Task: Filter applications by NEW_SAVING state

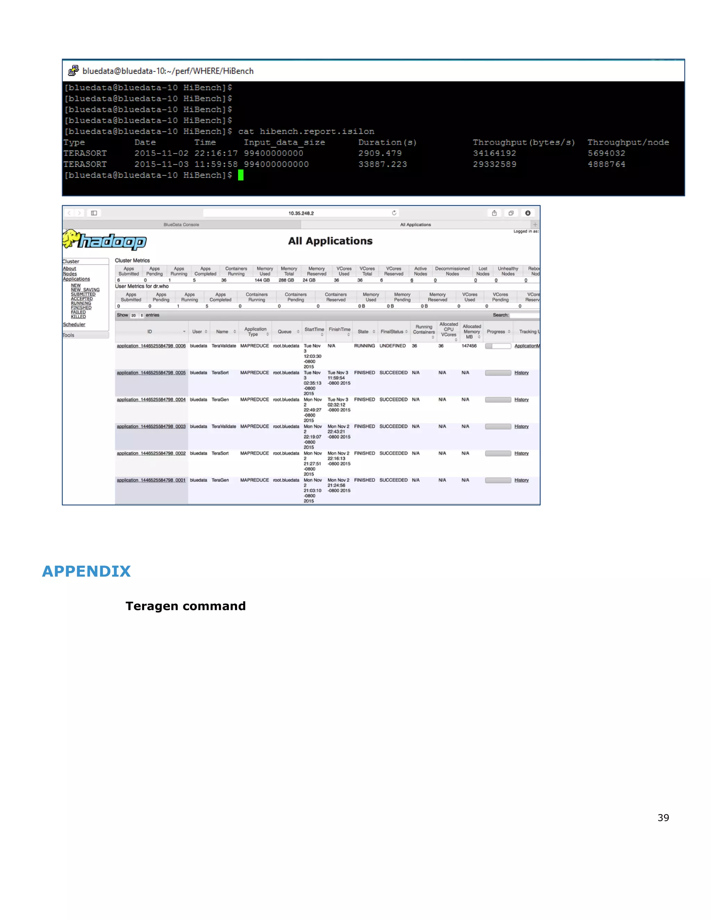Action: pos(85,290)
